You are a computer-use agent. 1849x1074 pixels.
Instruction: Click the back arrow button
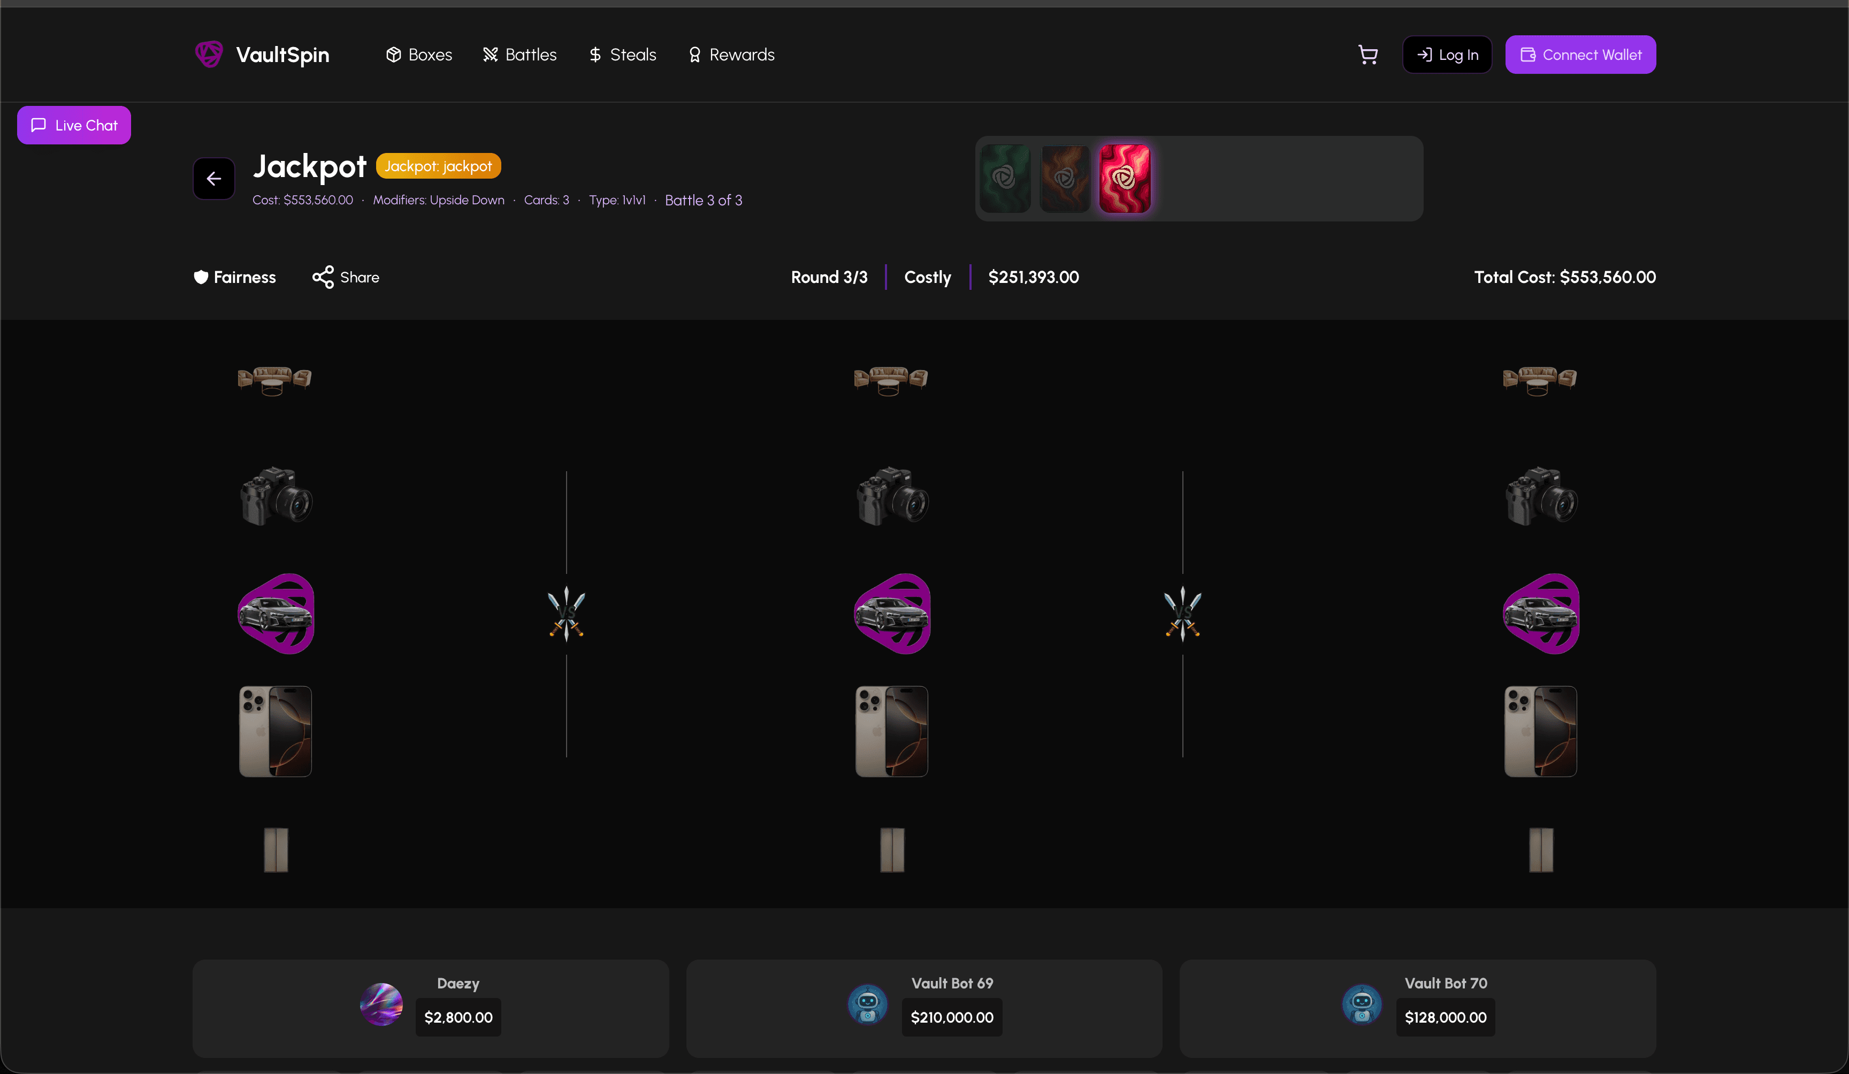pos(214,178)
